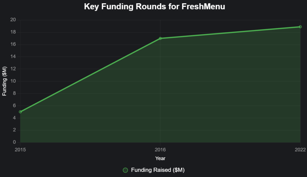
Task: Click the 2022 data point on the line
Action: 300,27
